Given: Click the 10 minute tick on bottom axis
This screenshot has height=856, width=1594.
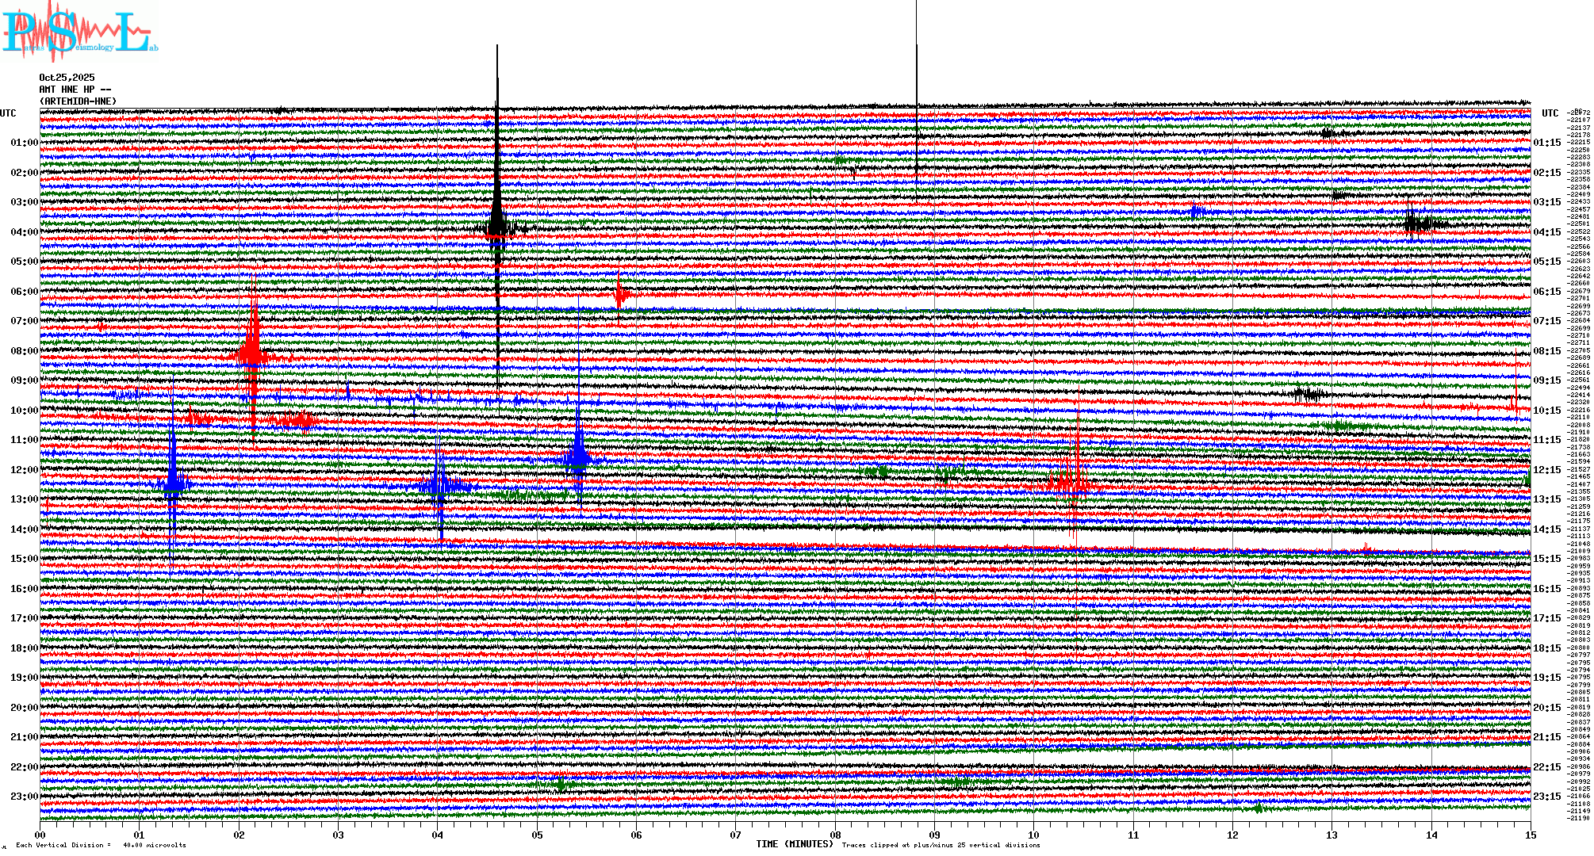Looking at the screenshot, I should click(x=1033, y=835).
